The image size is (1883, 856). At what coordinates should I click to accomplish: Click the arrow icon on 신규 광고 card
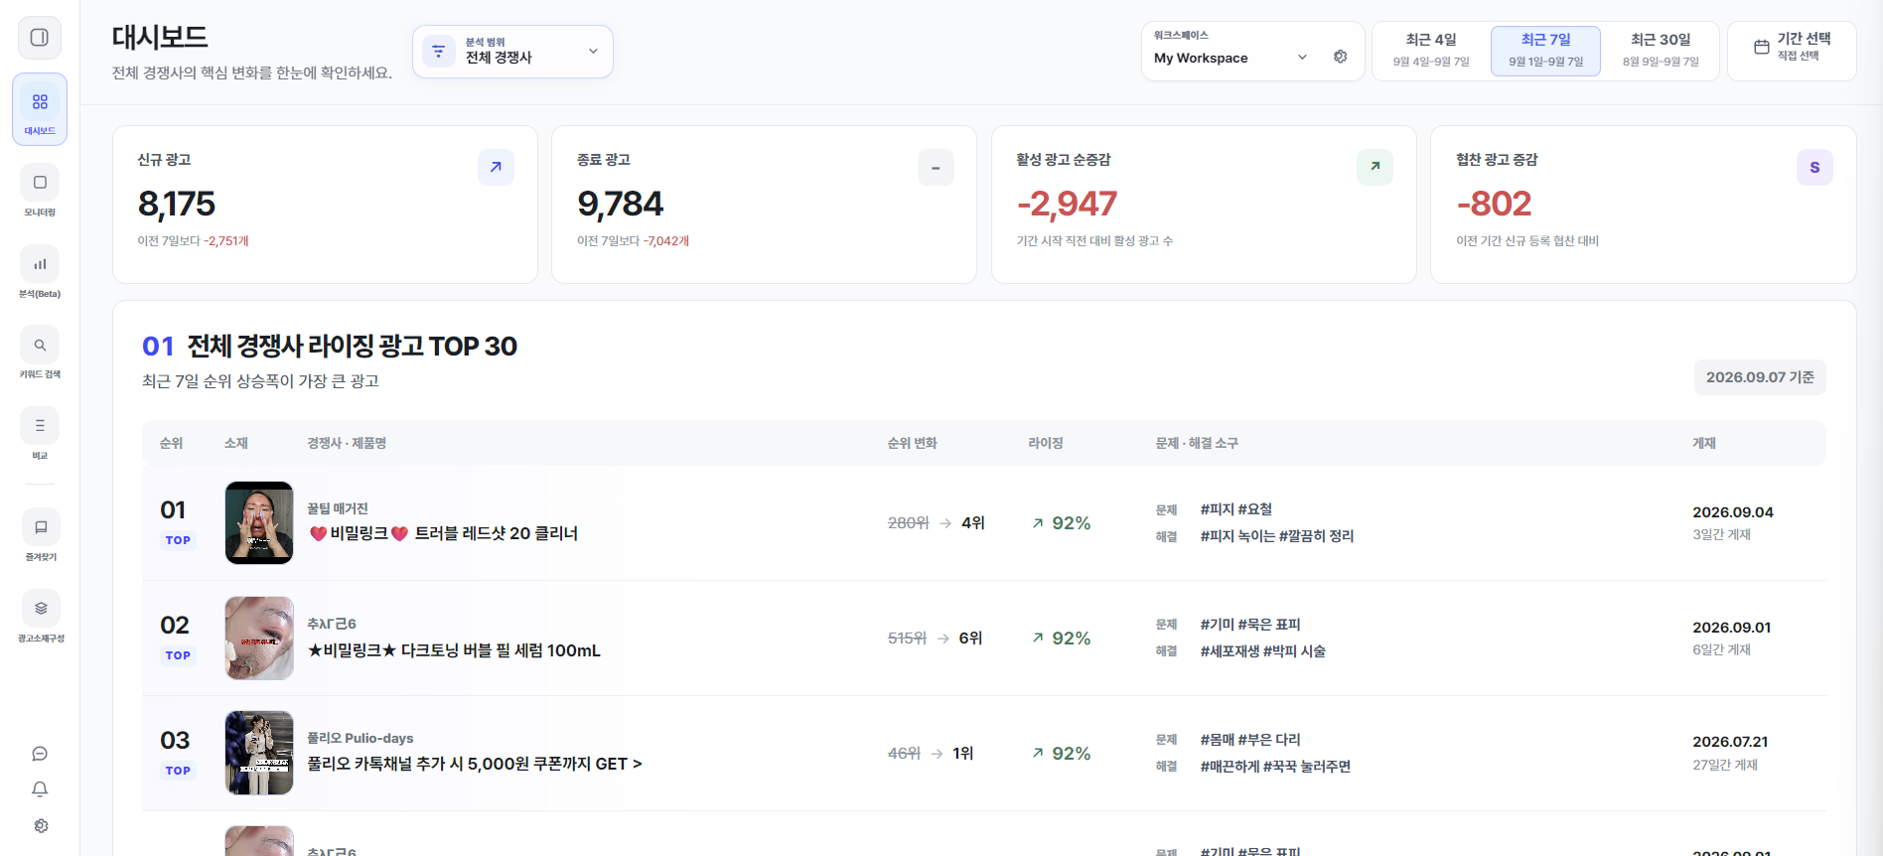496,167
